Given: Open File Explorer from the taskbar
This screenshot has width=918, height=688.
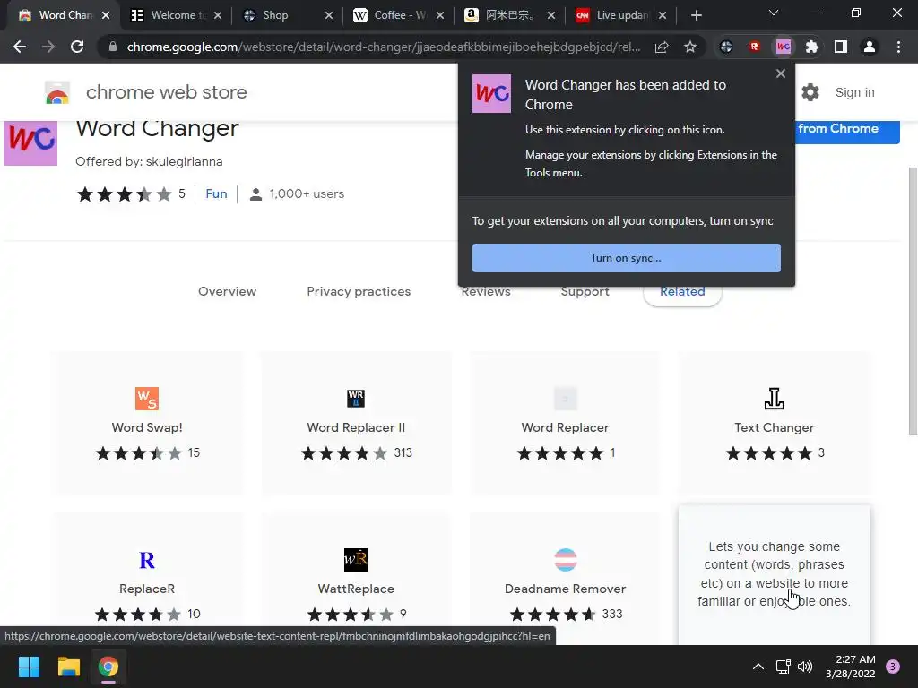Looking at the screenshot, I should pos(68,666).
